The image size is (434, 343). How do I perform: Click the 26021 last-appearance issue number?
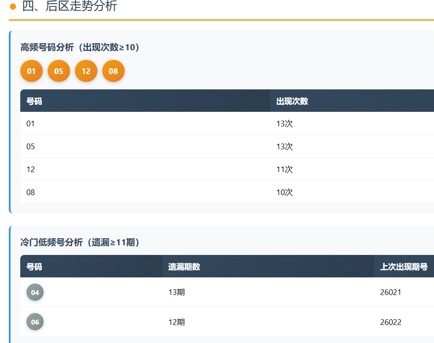point(391,292)
